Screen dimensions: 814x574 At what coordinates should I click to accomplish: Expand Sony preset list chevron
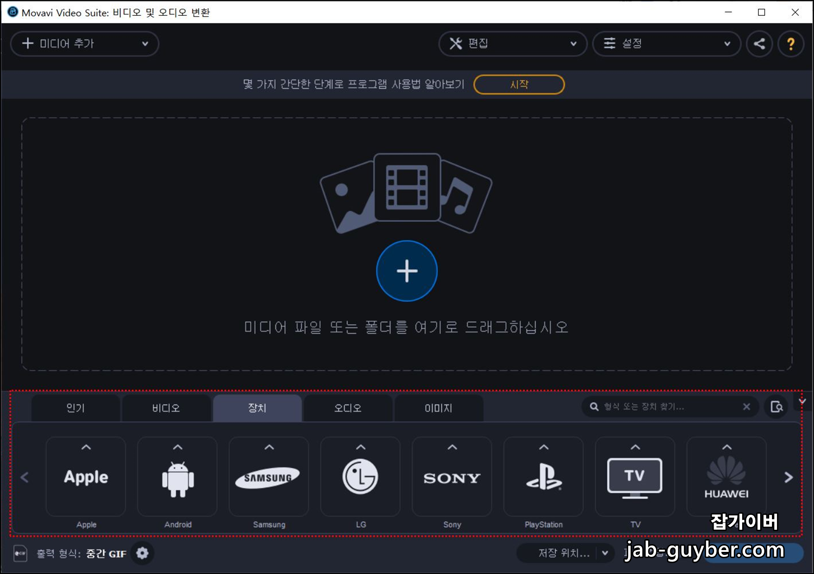click(x=452, y=447)
